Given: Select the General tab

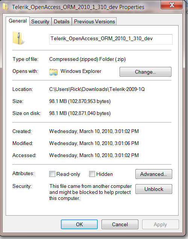Looking at the screenshot, I should (x=18, y=21).
